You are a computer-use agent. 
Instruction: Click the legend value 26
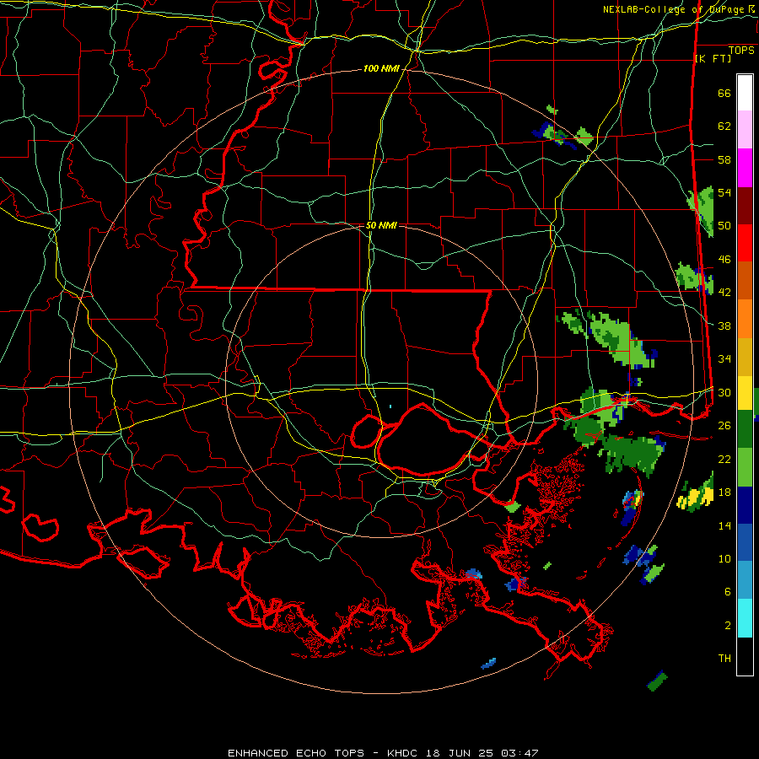point(724,426)
